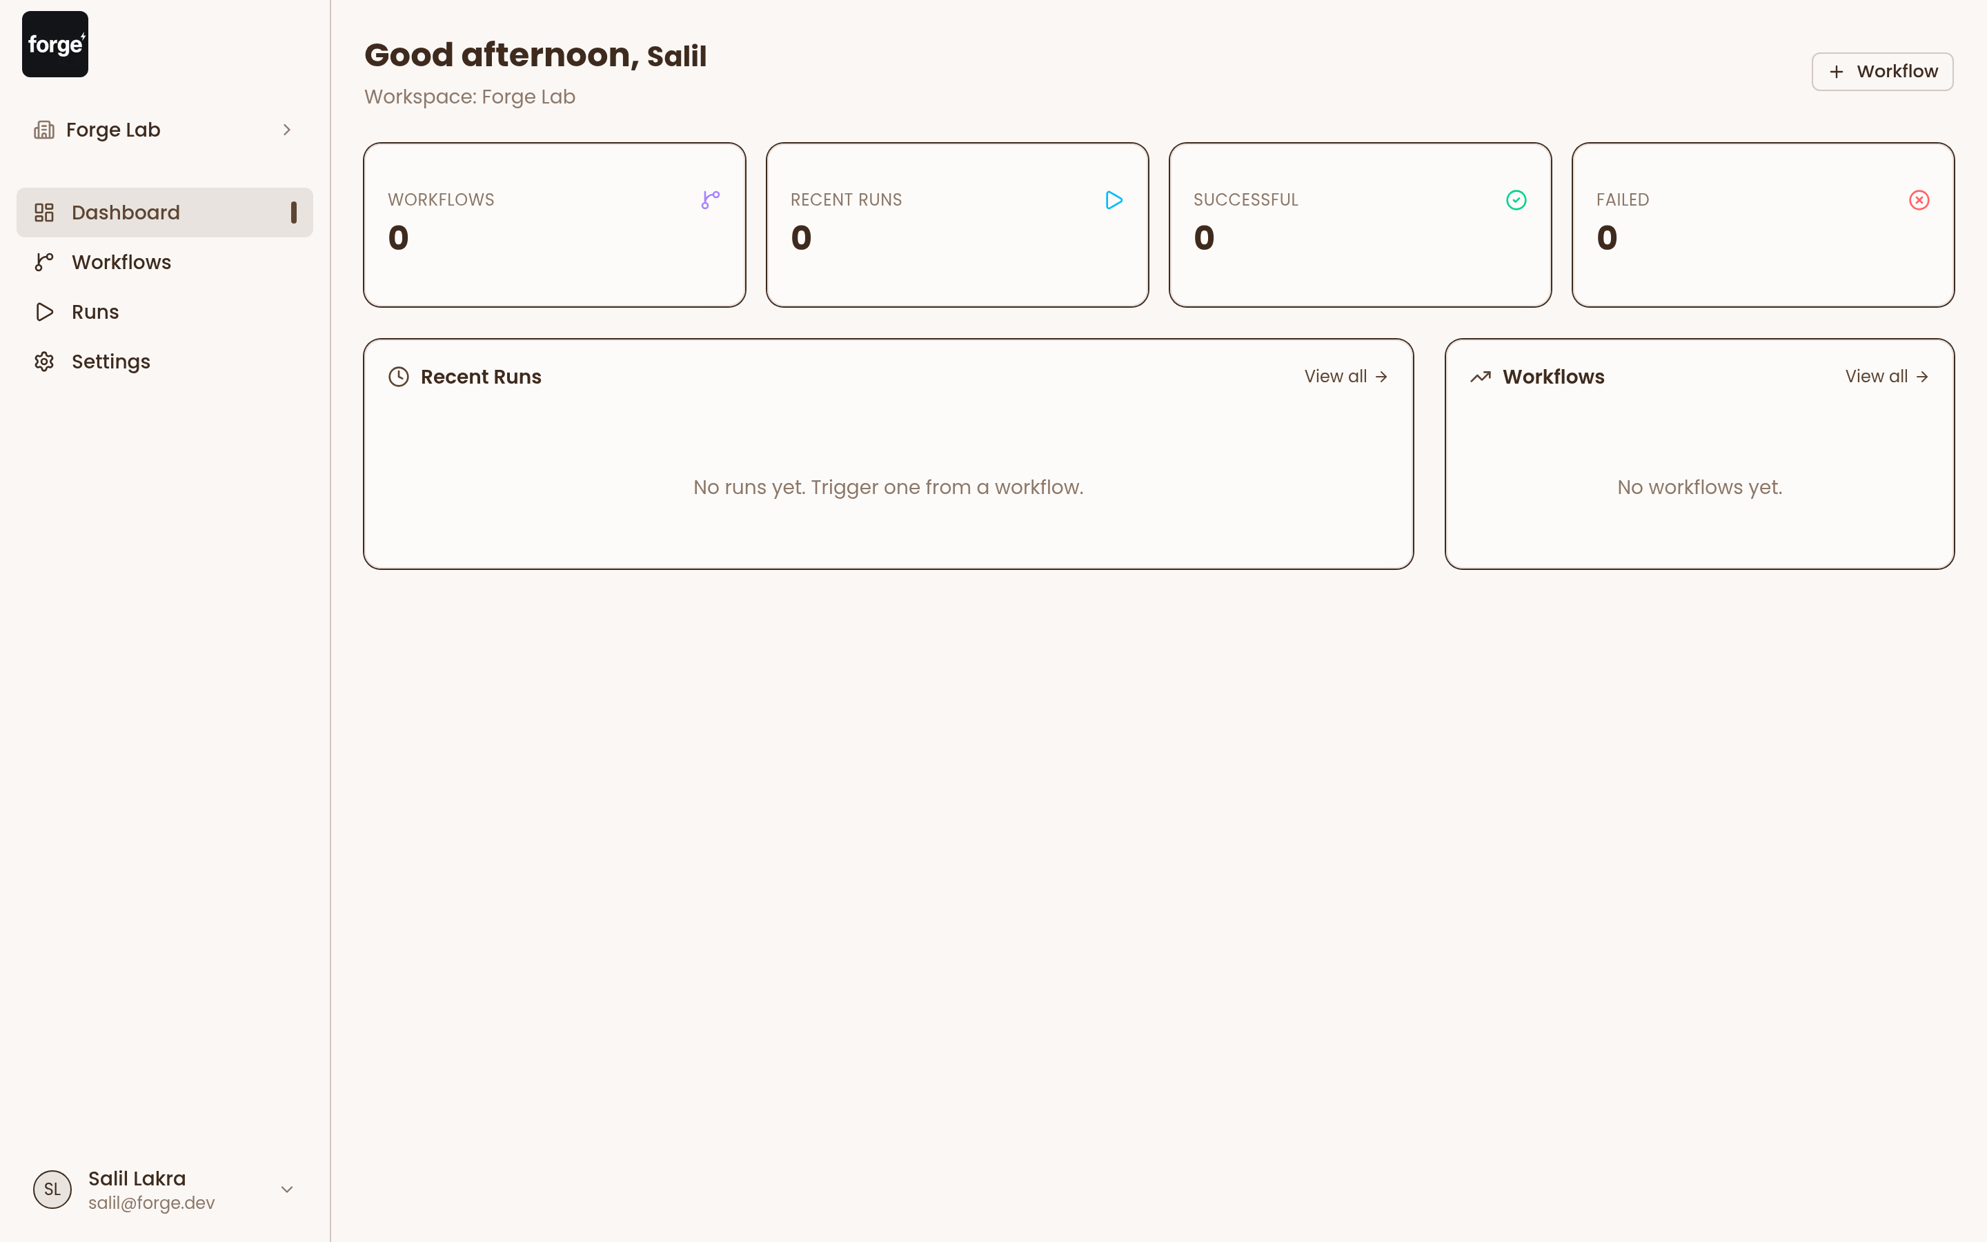Click 'No runs yet. Trigger one from a workflow.'
This screenshot has width=1987, height=1242.
(889, 487)
